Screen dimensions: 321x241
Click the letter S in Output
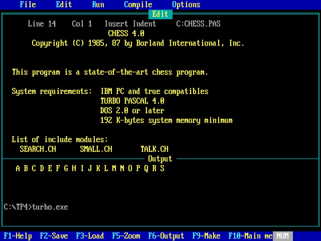(162, 168)
